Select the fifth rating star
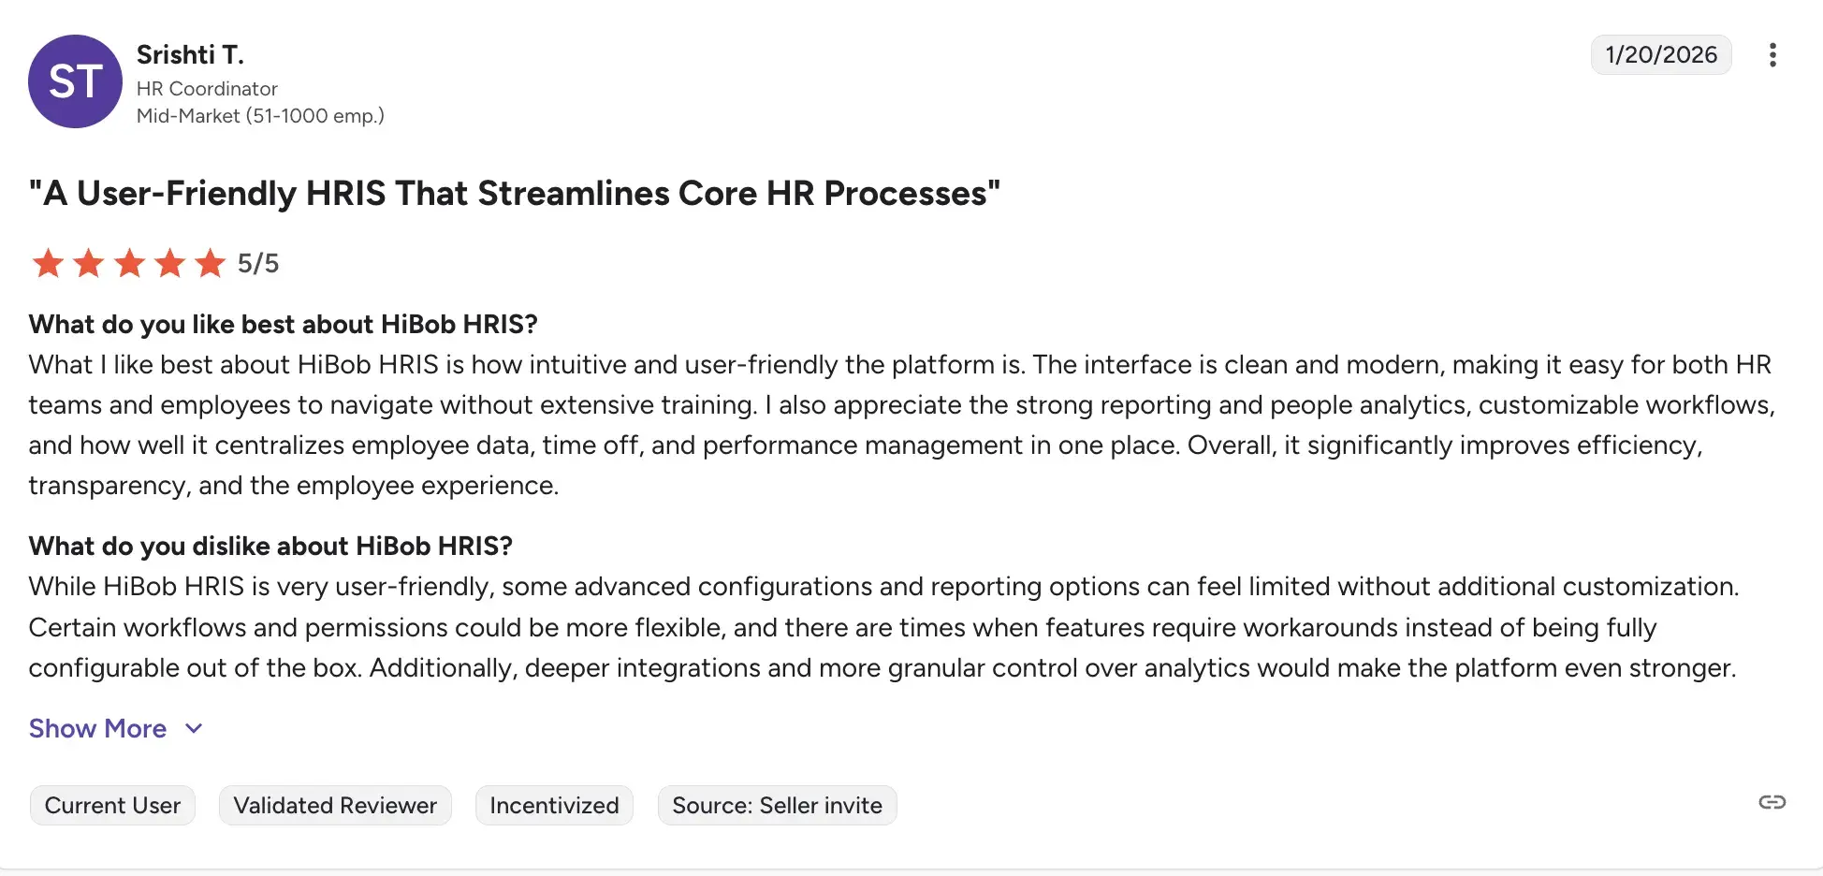1823x876 pixels. coord(210,263)
